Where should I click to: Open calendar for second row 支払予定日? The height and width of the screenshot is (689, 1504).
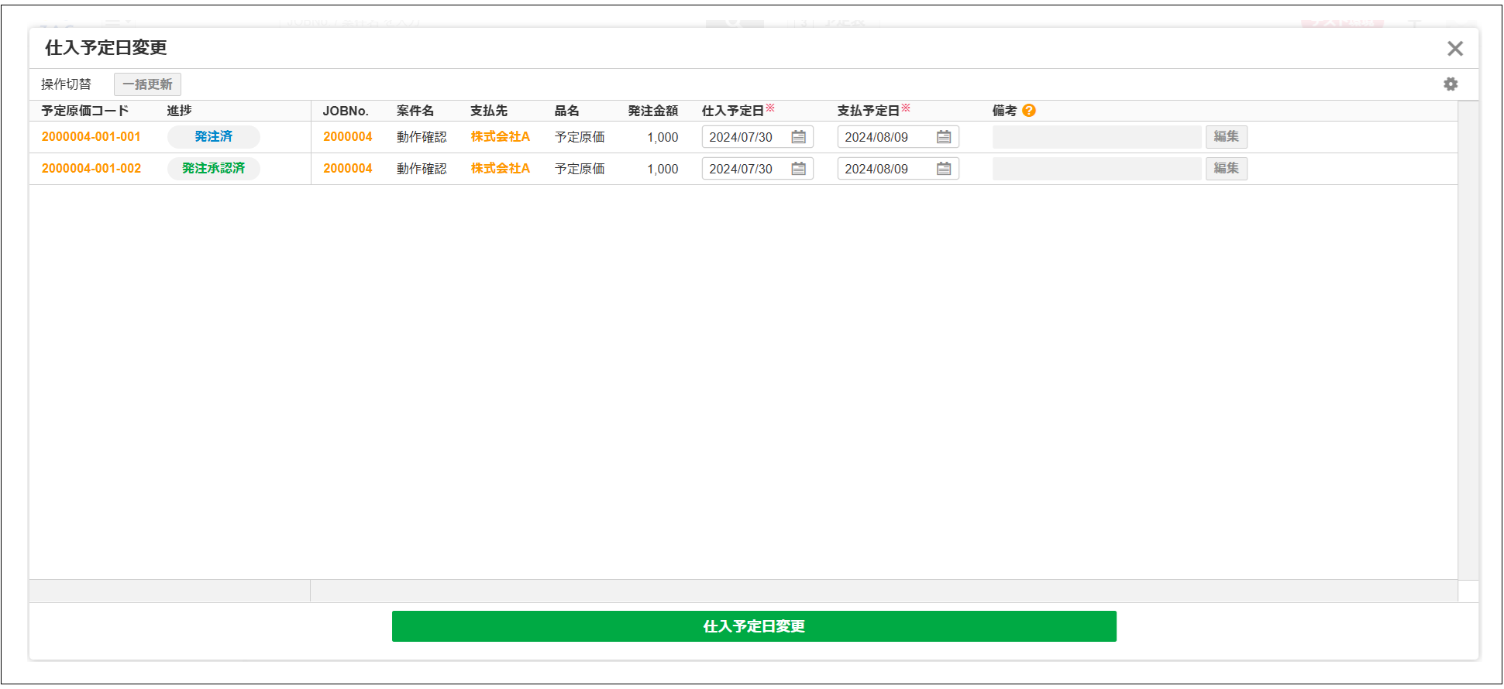[943, 169]
